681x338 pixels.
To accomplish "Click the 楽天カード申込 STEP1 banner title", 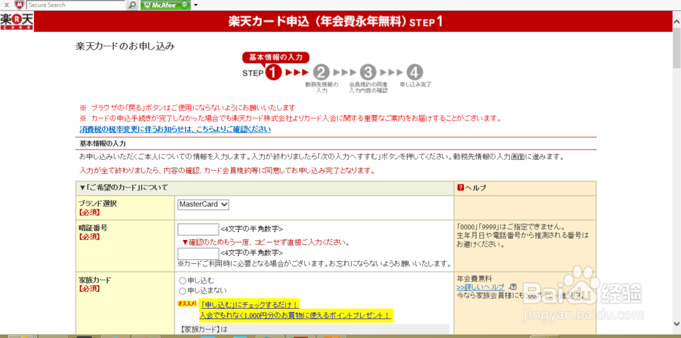I will click(335, 22).
